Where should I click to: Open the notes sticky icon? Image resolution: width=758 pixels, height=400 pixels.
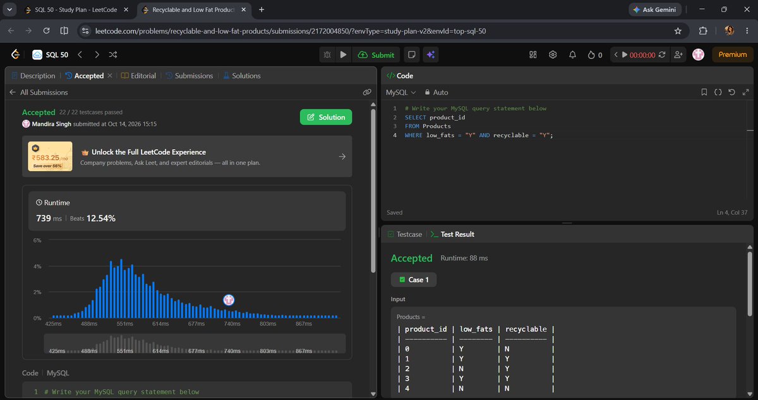coord(412,55)
